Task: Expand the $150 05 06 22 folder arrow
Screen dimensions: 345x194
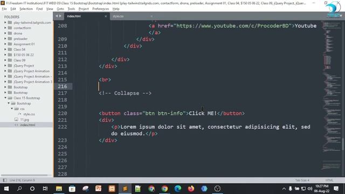Action: tap(5, 55)
